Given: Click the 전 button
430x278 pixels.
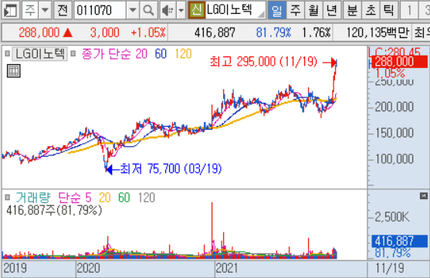Looking at the screenshot, I should click(63, 11).
